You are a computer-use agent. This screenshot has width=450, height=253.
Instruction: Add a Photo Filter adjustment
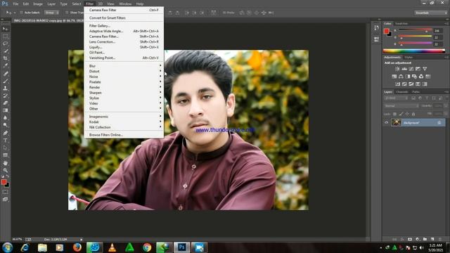click(414, 77)
